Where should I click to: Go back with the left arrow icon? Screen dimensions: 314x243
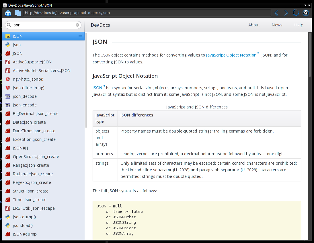(276, 13)
